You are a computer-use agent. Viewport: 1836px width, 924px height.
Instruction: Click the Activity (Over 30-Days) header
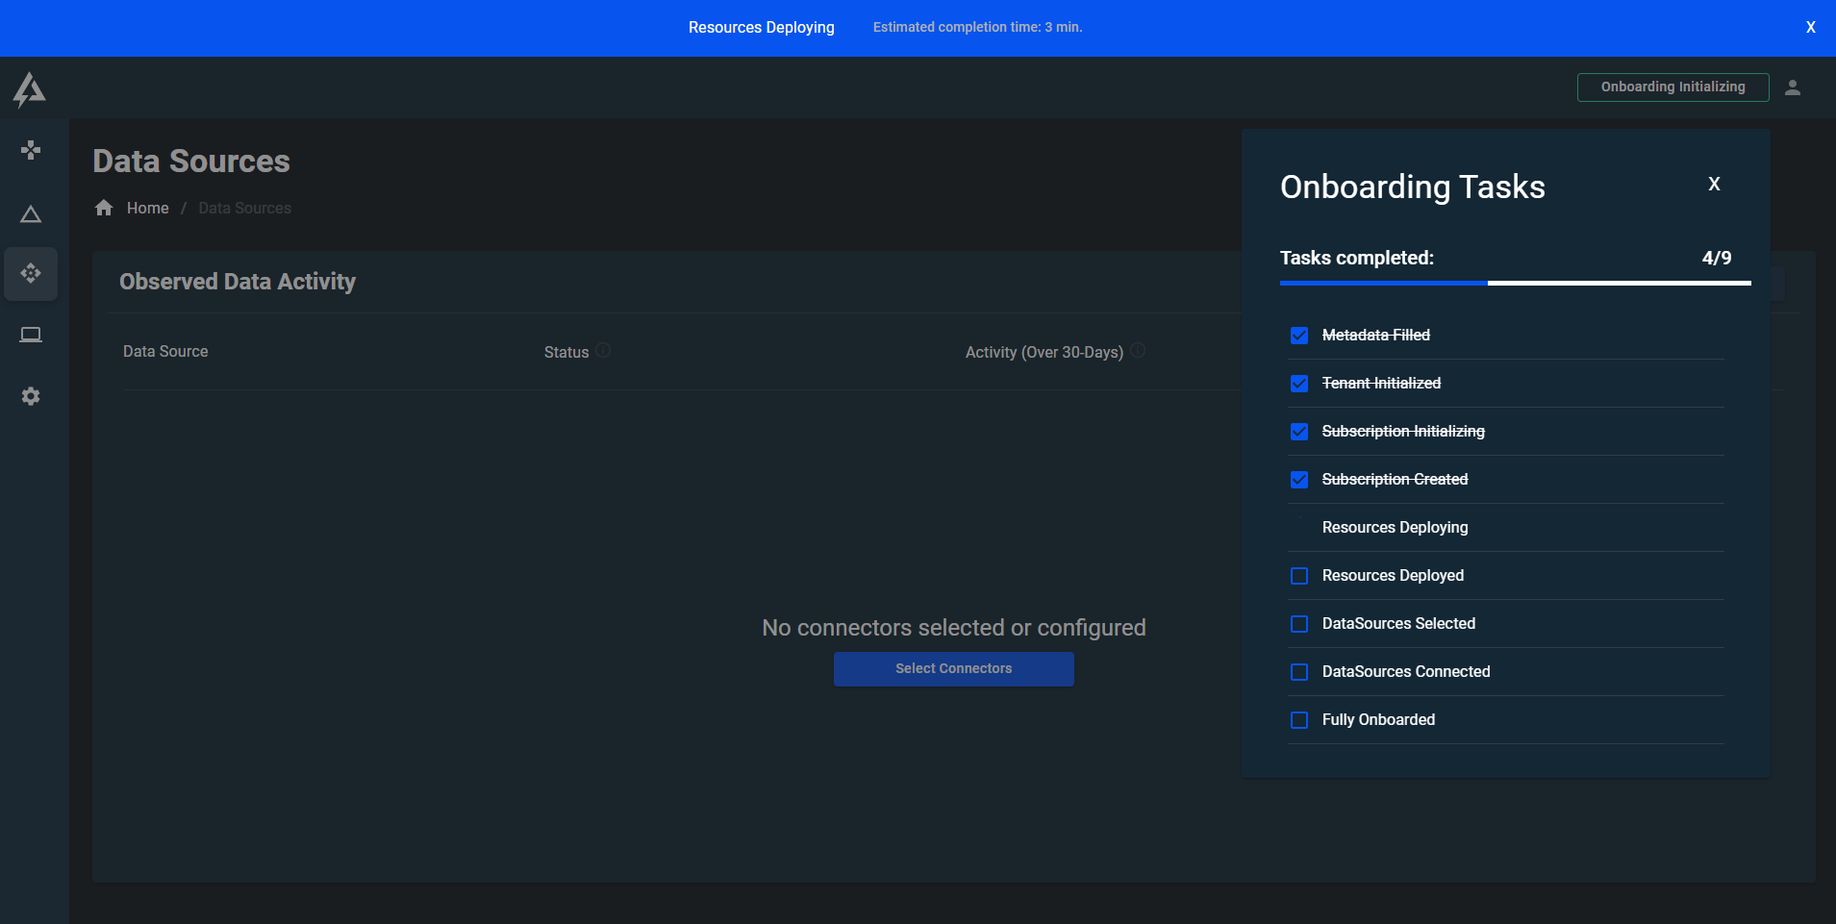(x=1044, y=352)
